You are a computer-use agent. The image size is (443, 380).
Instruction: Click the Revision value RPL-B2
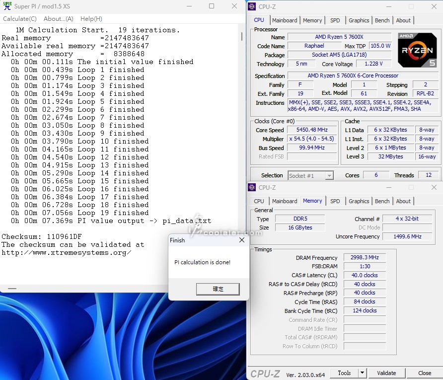(x=425, y=93)
